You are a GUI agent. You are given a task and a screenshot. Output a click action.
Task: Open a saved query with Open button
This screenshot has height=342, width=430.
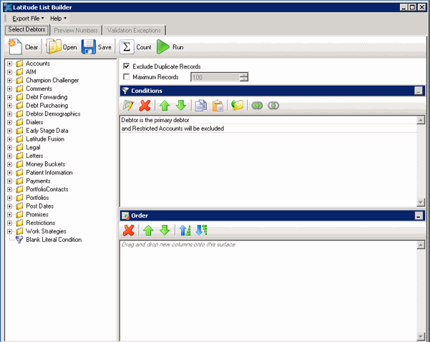(62, 47)
